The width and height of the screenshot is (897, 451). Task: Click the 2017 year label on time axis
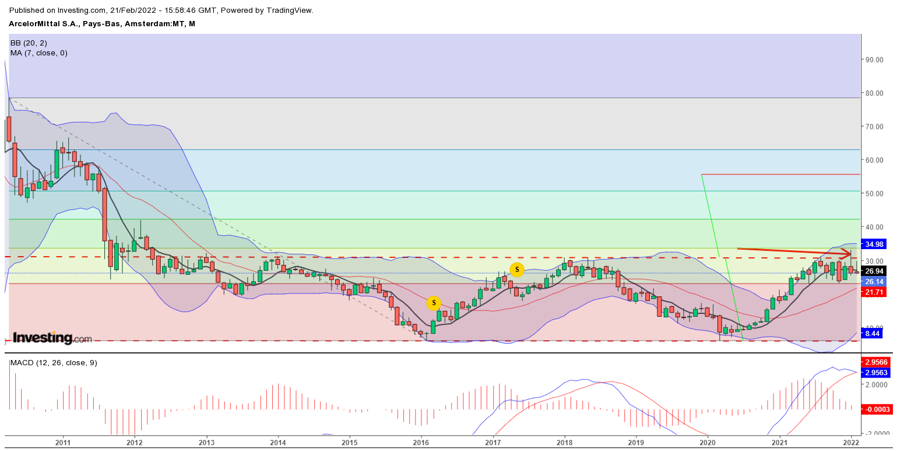(493, 443)
